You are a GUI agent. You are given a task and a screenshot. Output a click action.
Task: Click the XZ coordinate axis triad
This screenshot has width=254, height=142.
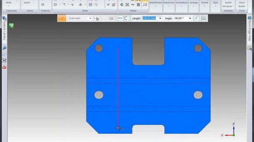point(229,130)
